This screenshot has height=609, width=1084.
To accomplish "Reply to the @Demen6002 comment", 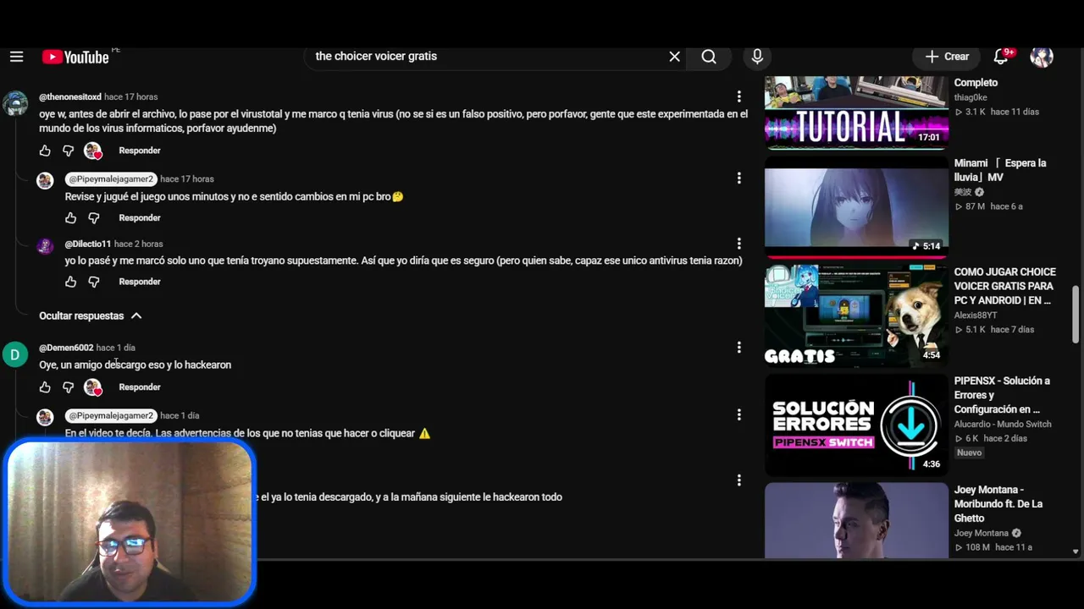I will pyautogui.click(x=140, y=387).
